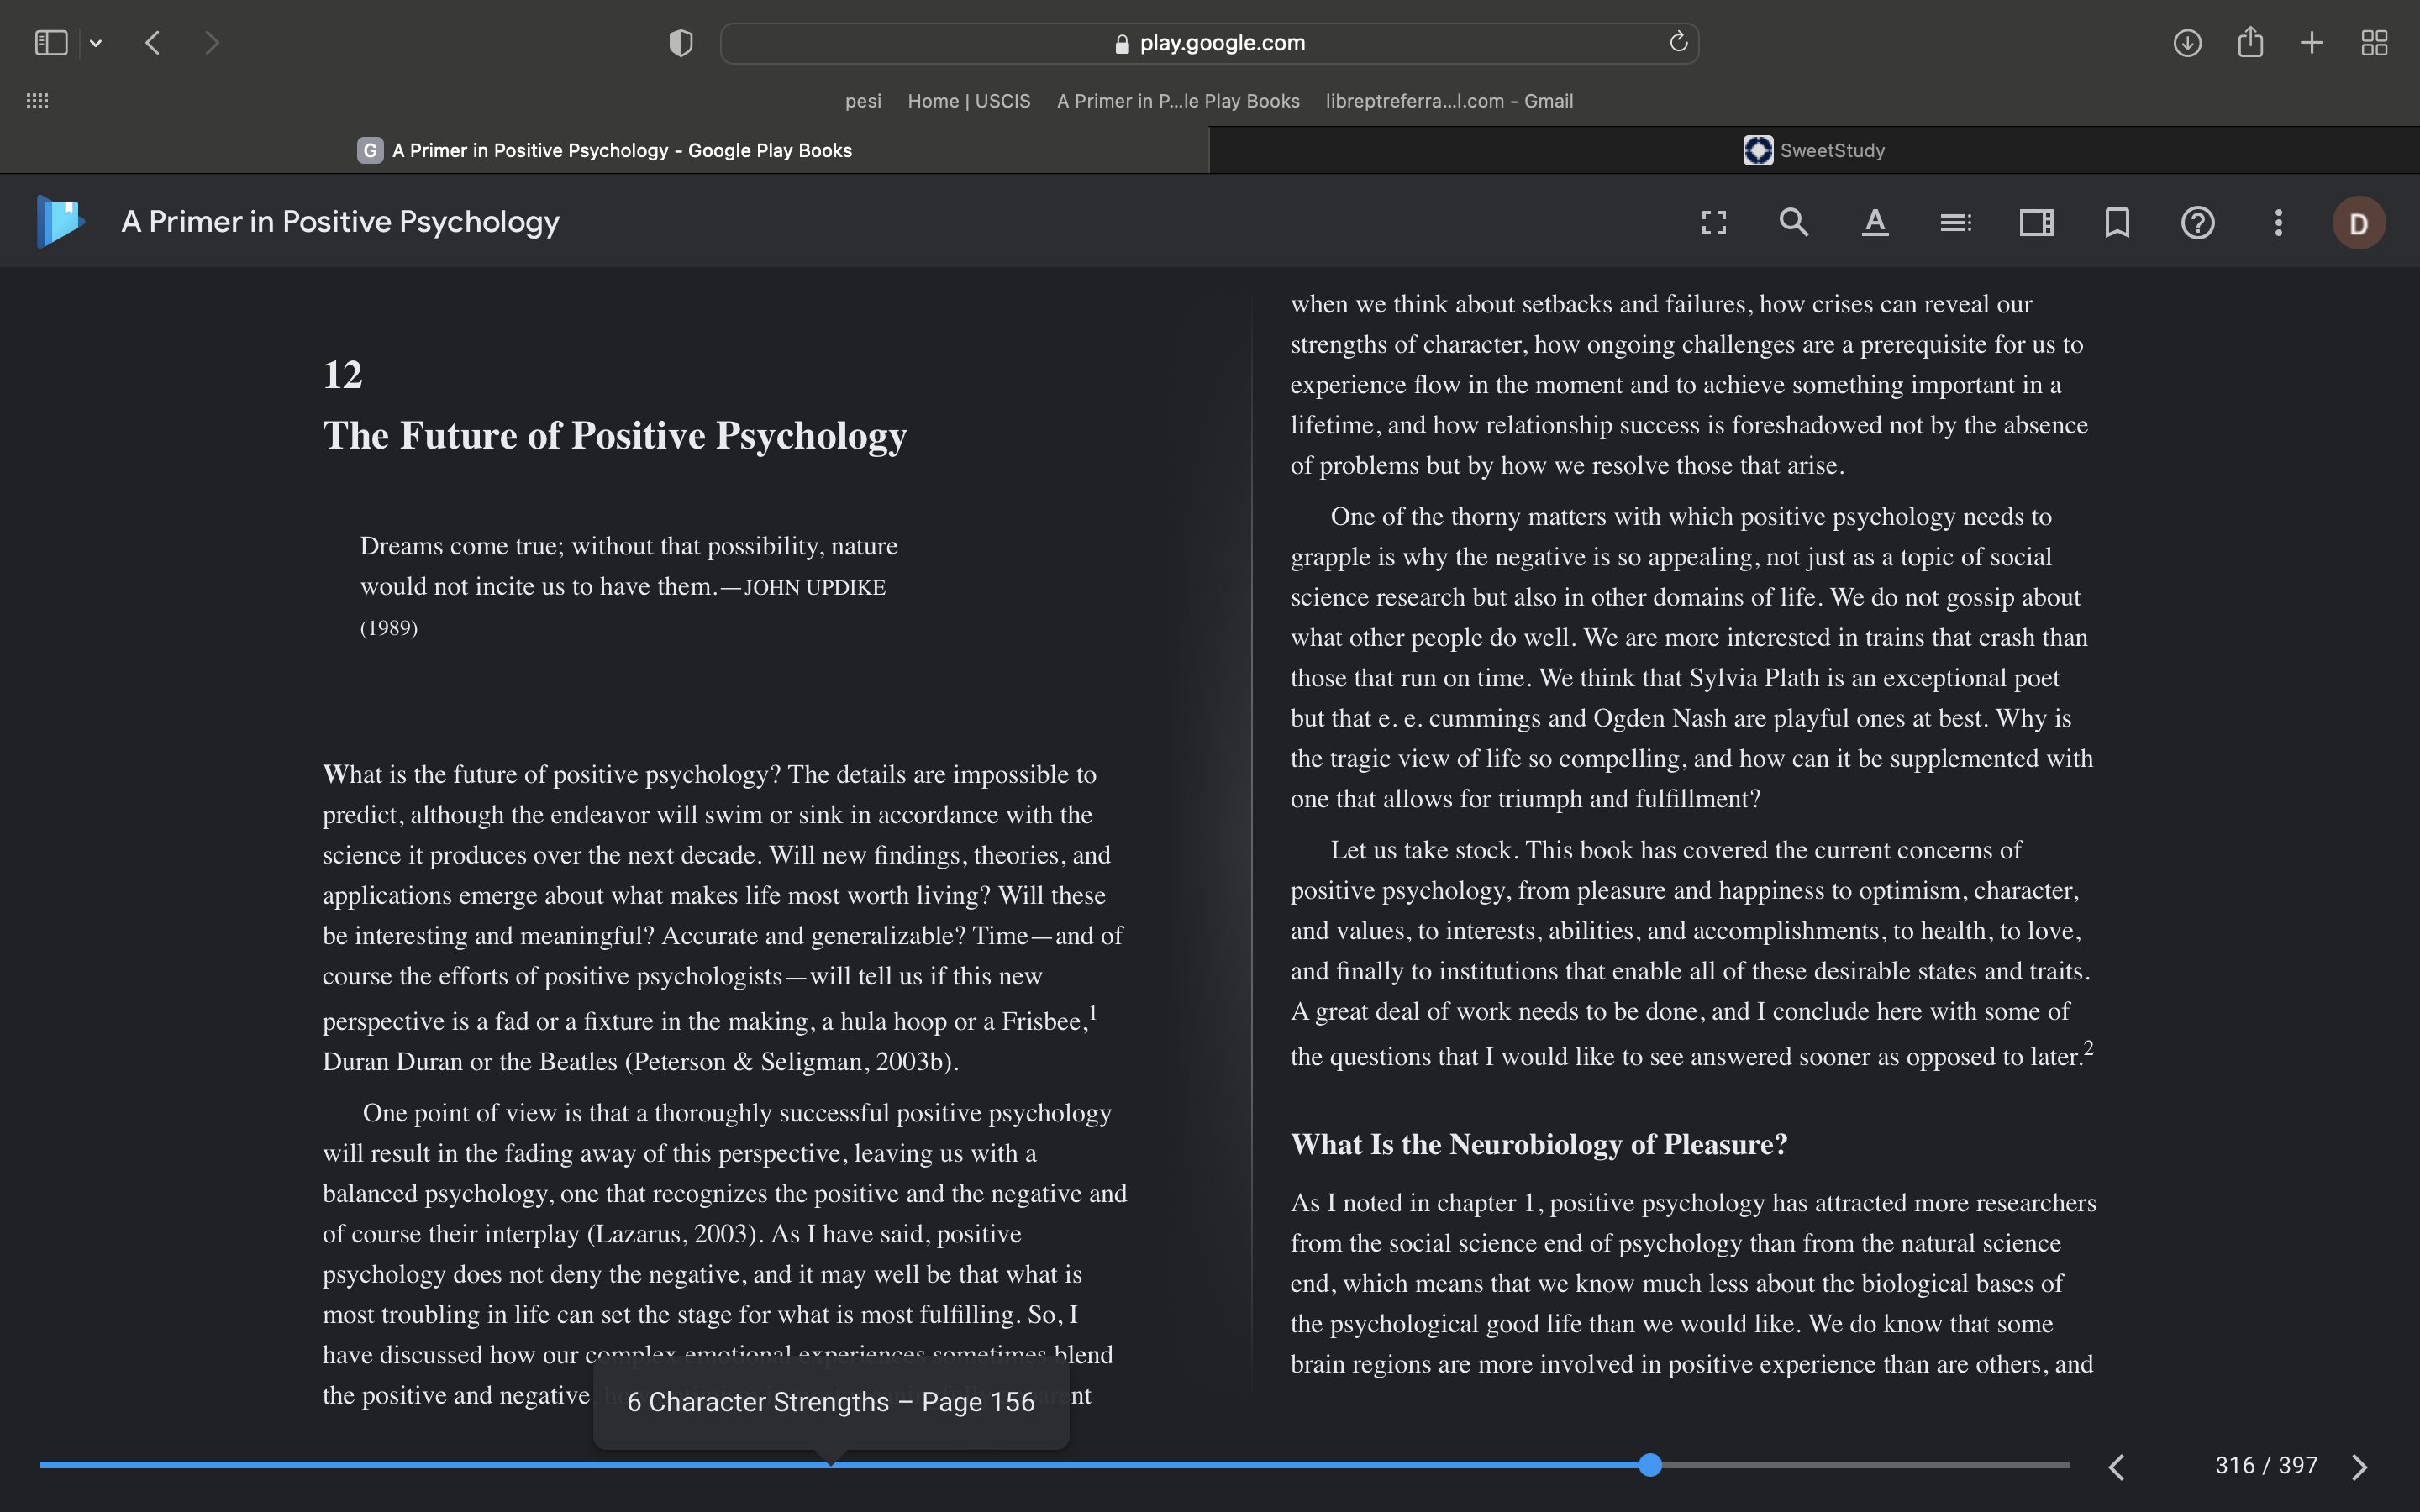
Task: Open the favorites grid icon
Action: click(x=37, y=101)
